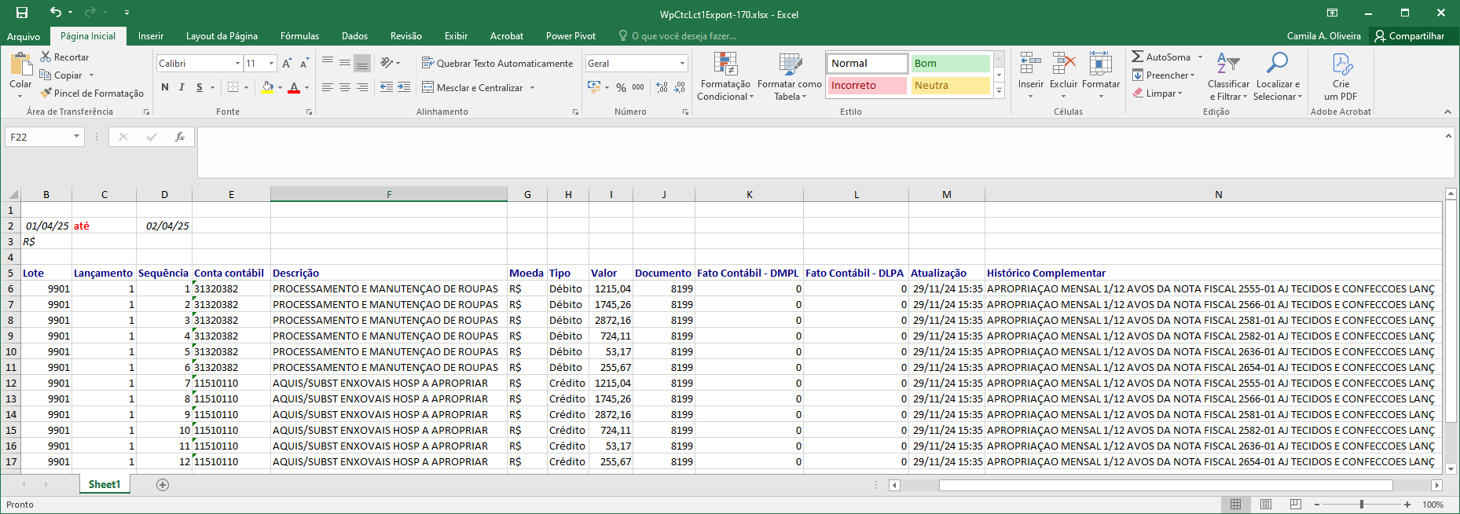This screenshot has width=1460, height=514.
Task: Increase indent
Action: coord(404,87)
